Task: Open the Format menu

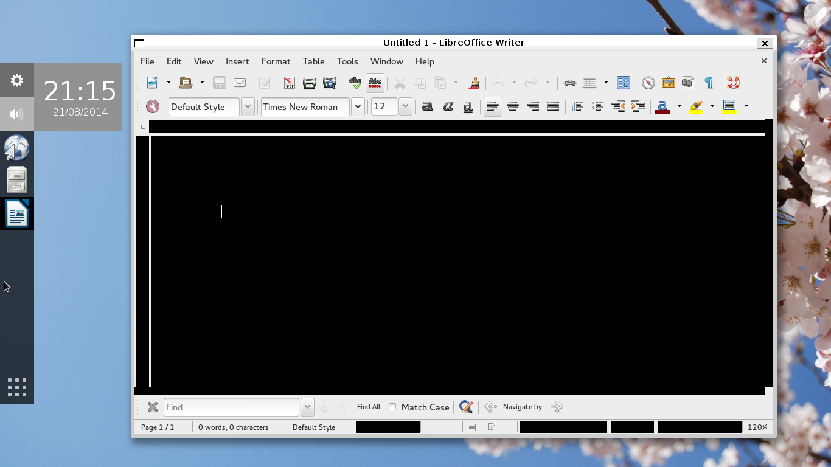Action: point(276,61)
